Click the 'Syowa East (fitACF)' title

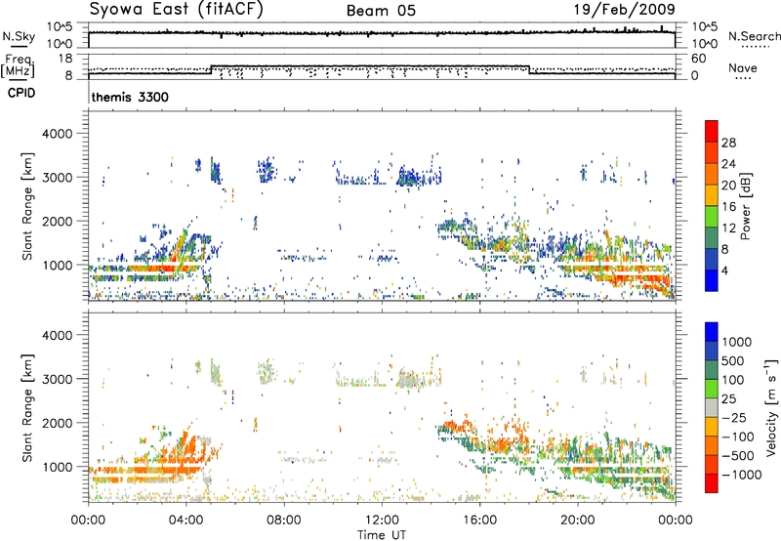point(177,10)
